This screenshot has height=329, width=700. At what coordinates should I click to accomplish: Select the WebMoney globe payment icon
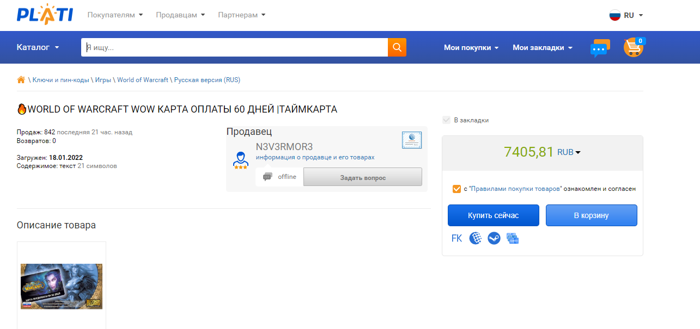pyautogui.click(x=476, y=238)
